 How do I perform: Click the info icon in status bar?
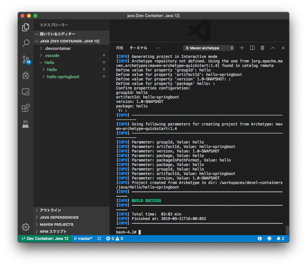[260, 239]
